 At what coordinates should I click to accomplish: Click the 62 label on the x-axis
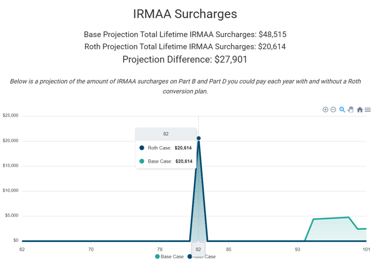tap(22, 249)
